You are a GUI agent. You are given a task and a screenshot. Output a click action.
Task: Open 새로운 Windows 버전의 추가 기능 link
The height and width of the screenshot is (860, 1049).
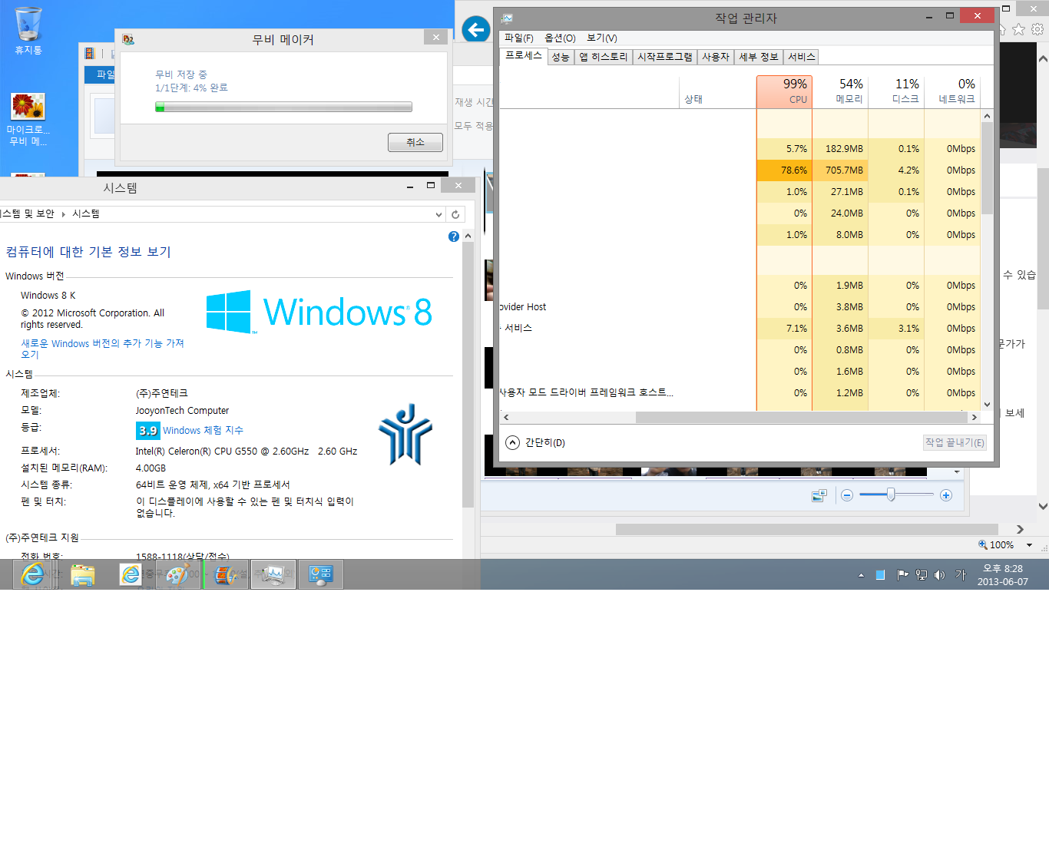102,349
